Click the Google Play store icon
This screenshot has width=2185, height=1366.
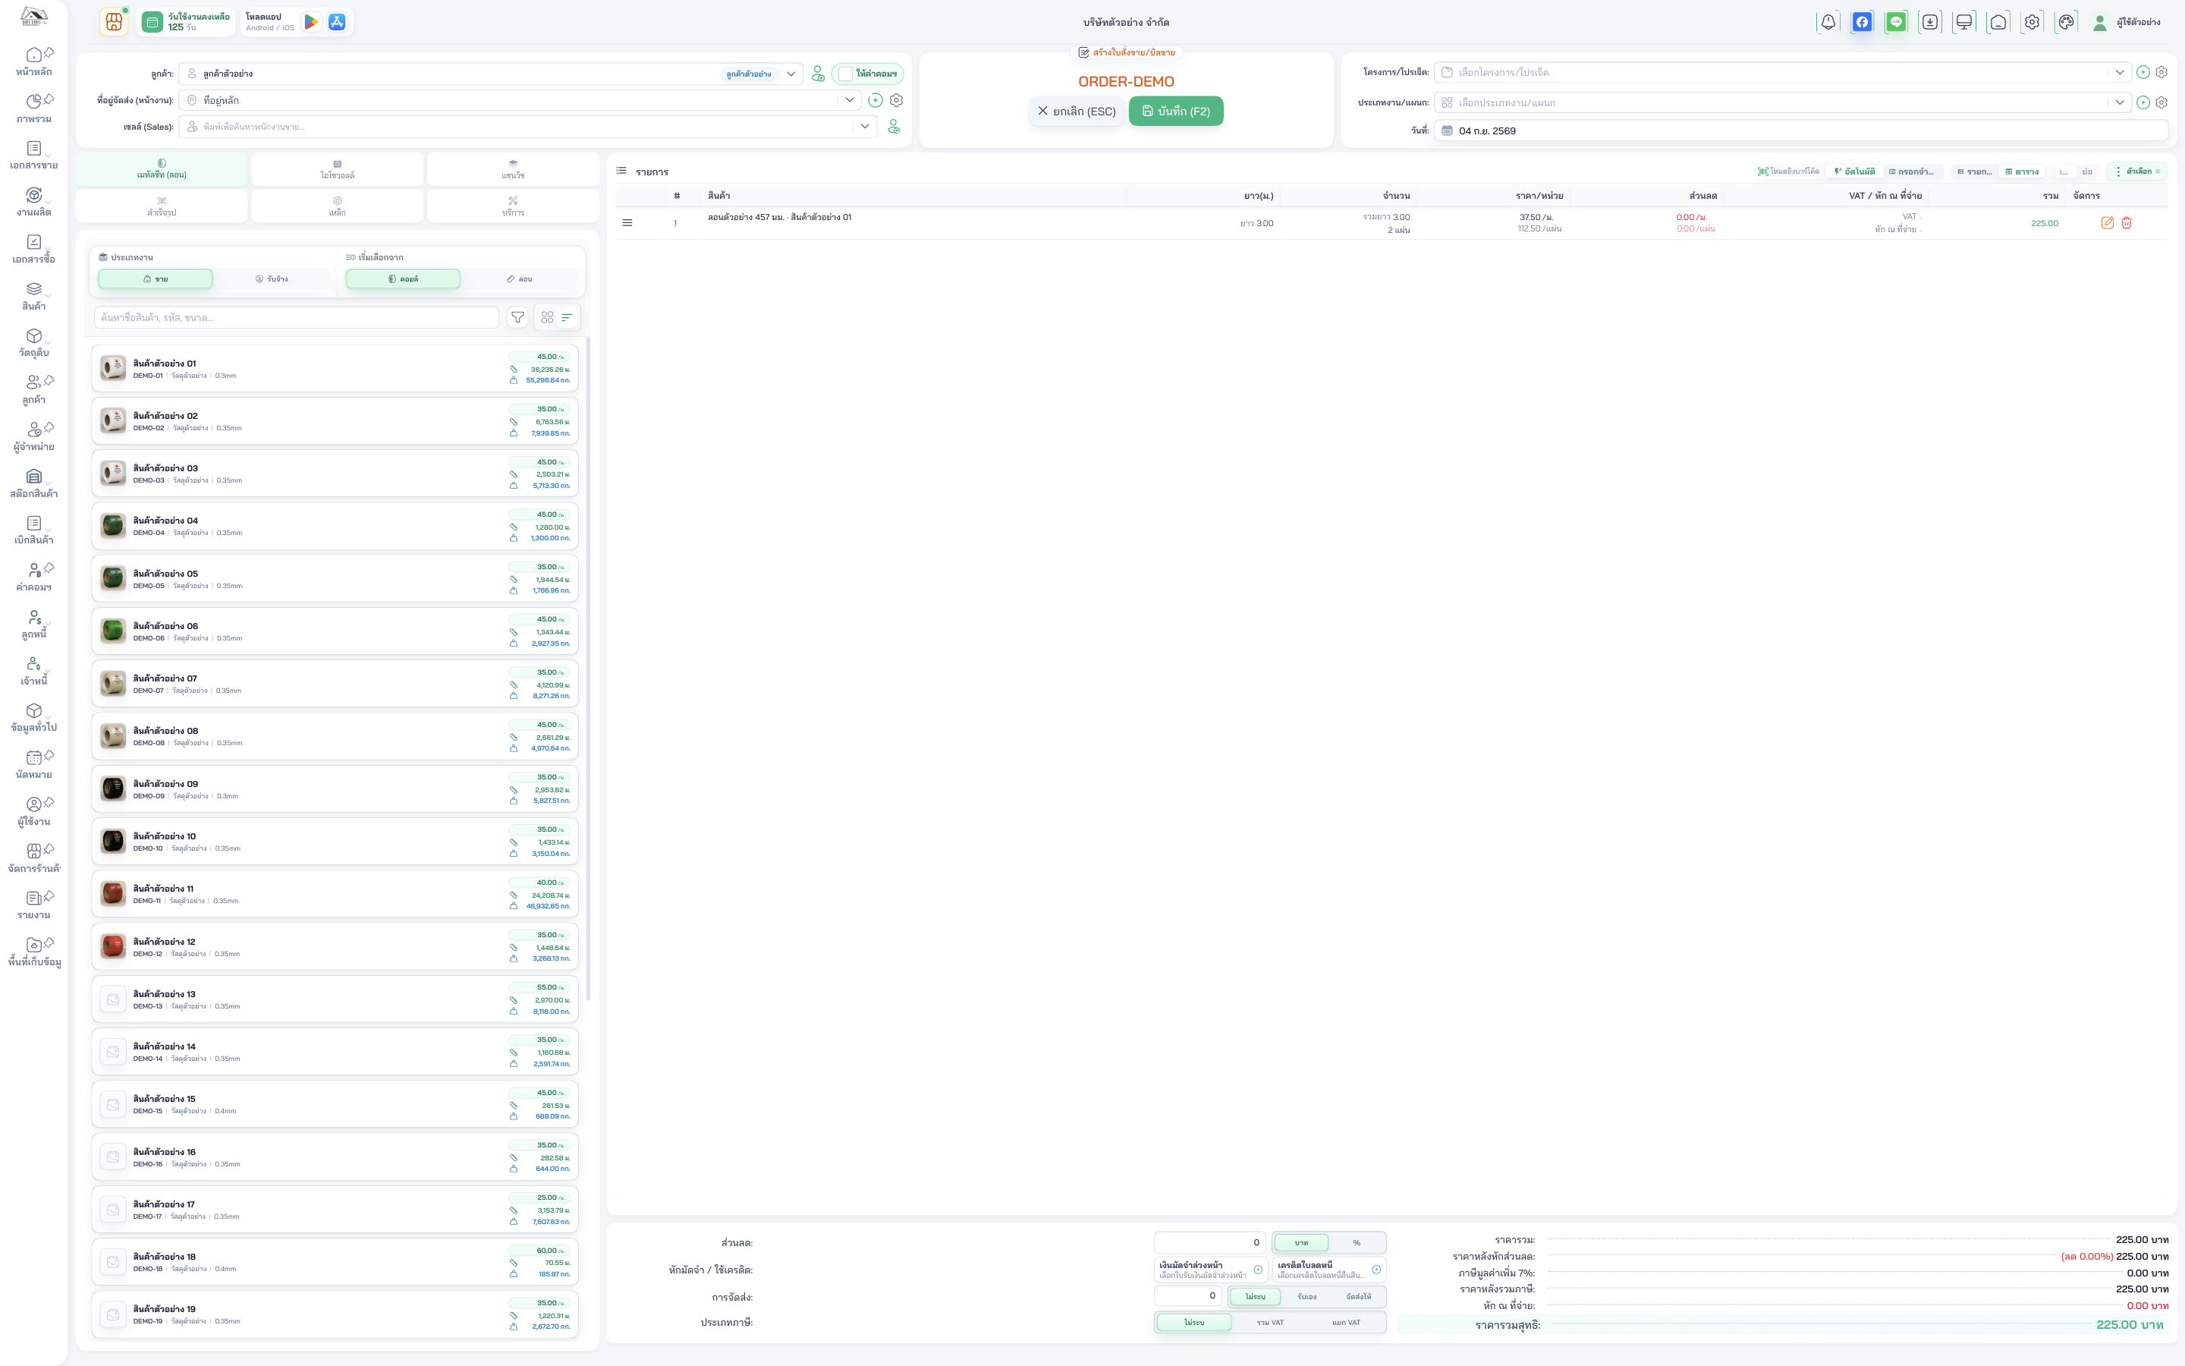(x=312, y=22)
